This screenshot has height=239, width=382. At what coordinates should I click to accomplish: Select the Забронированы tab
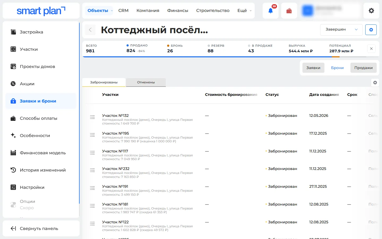point(104,82)
